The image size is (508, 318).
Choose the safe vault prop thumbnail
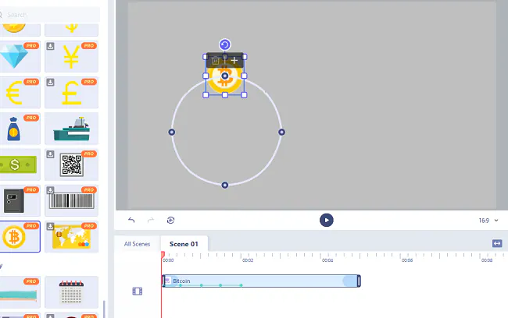(x=20, y=200)
